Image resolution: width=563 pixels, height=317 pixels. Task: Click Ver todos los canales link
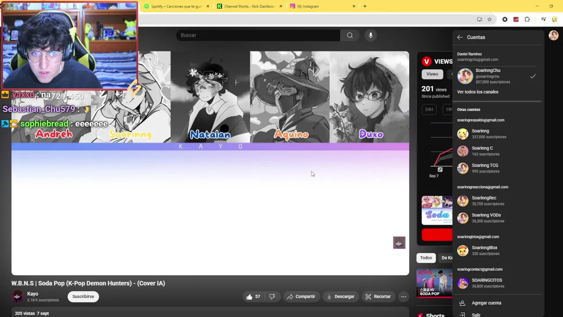tap(478, 92)
